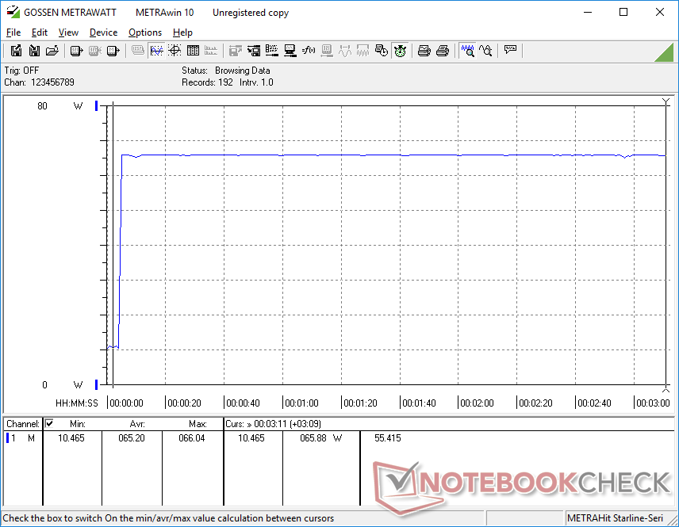This screenshot has width=679, height=527.
Task: Click the first save disk icon
Action: tap(16, 51)
